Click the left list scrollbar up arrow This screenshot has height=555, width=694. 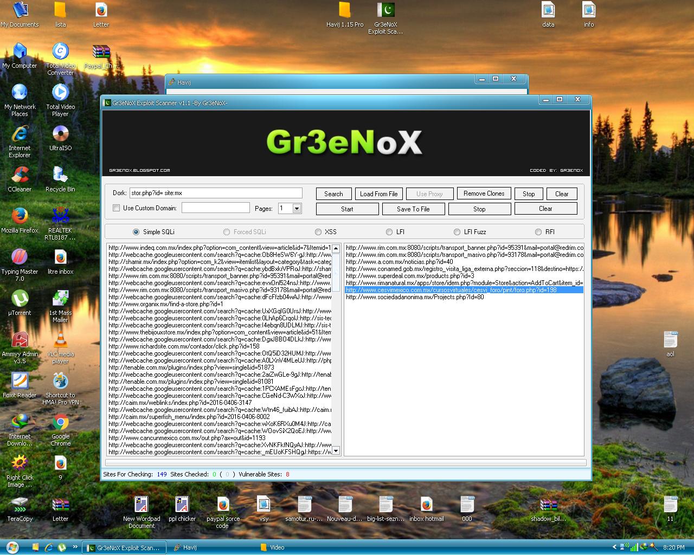[x=336, y=249]
